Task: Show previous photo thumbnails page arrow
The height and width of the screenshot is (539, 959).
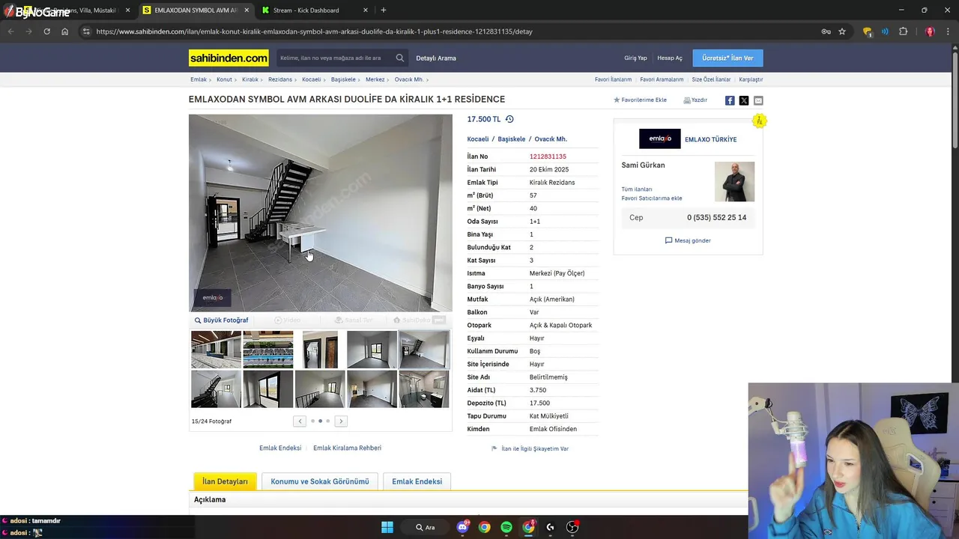Action: [x=300, y=421]
